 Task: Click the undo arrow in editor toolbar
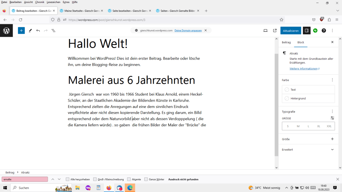[x=38, y=30]
